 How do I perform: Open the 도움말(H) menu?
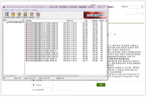[34, 10]
